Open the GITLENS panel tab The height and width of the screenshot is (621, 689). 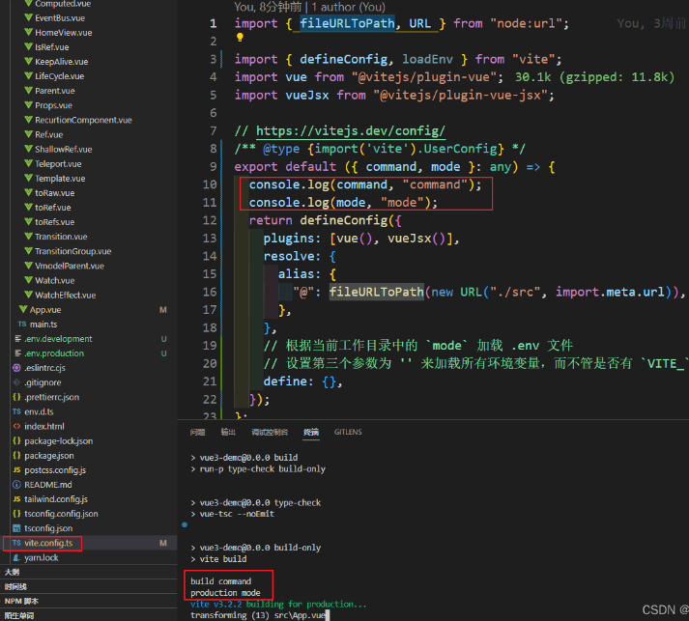tap(348, 432)
